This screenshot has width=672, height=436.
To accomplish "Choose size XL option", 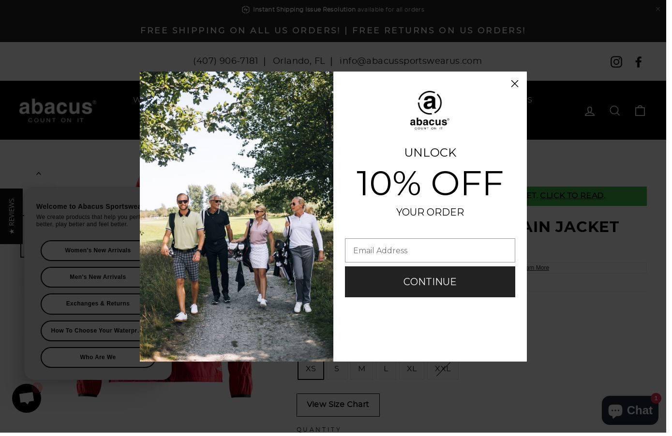I will (x=412, y=369).
